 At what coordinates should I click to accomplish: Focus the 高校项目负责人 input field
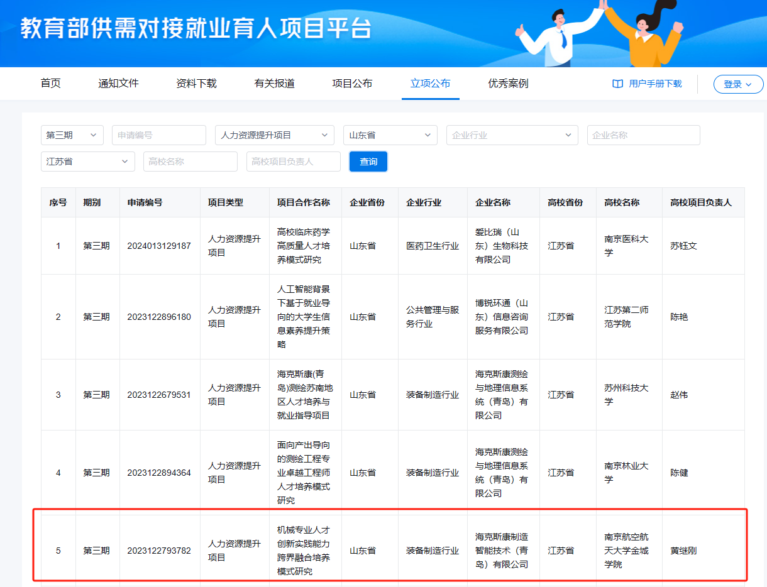pyautogui.click(x=294, y=162)
